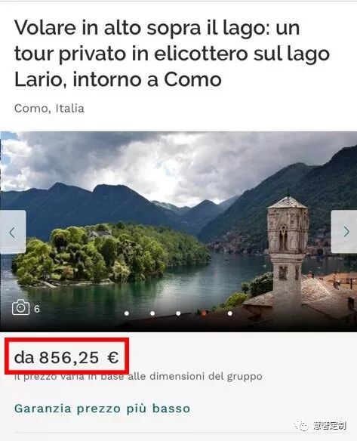
Task: Select the second carousel dot
Action: [152, 313]
